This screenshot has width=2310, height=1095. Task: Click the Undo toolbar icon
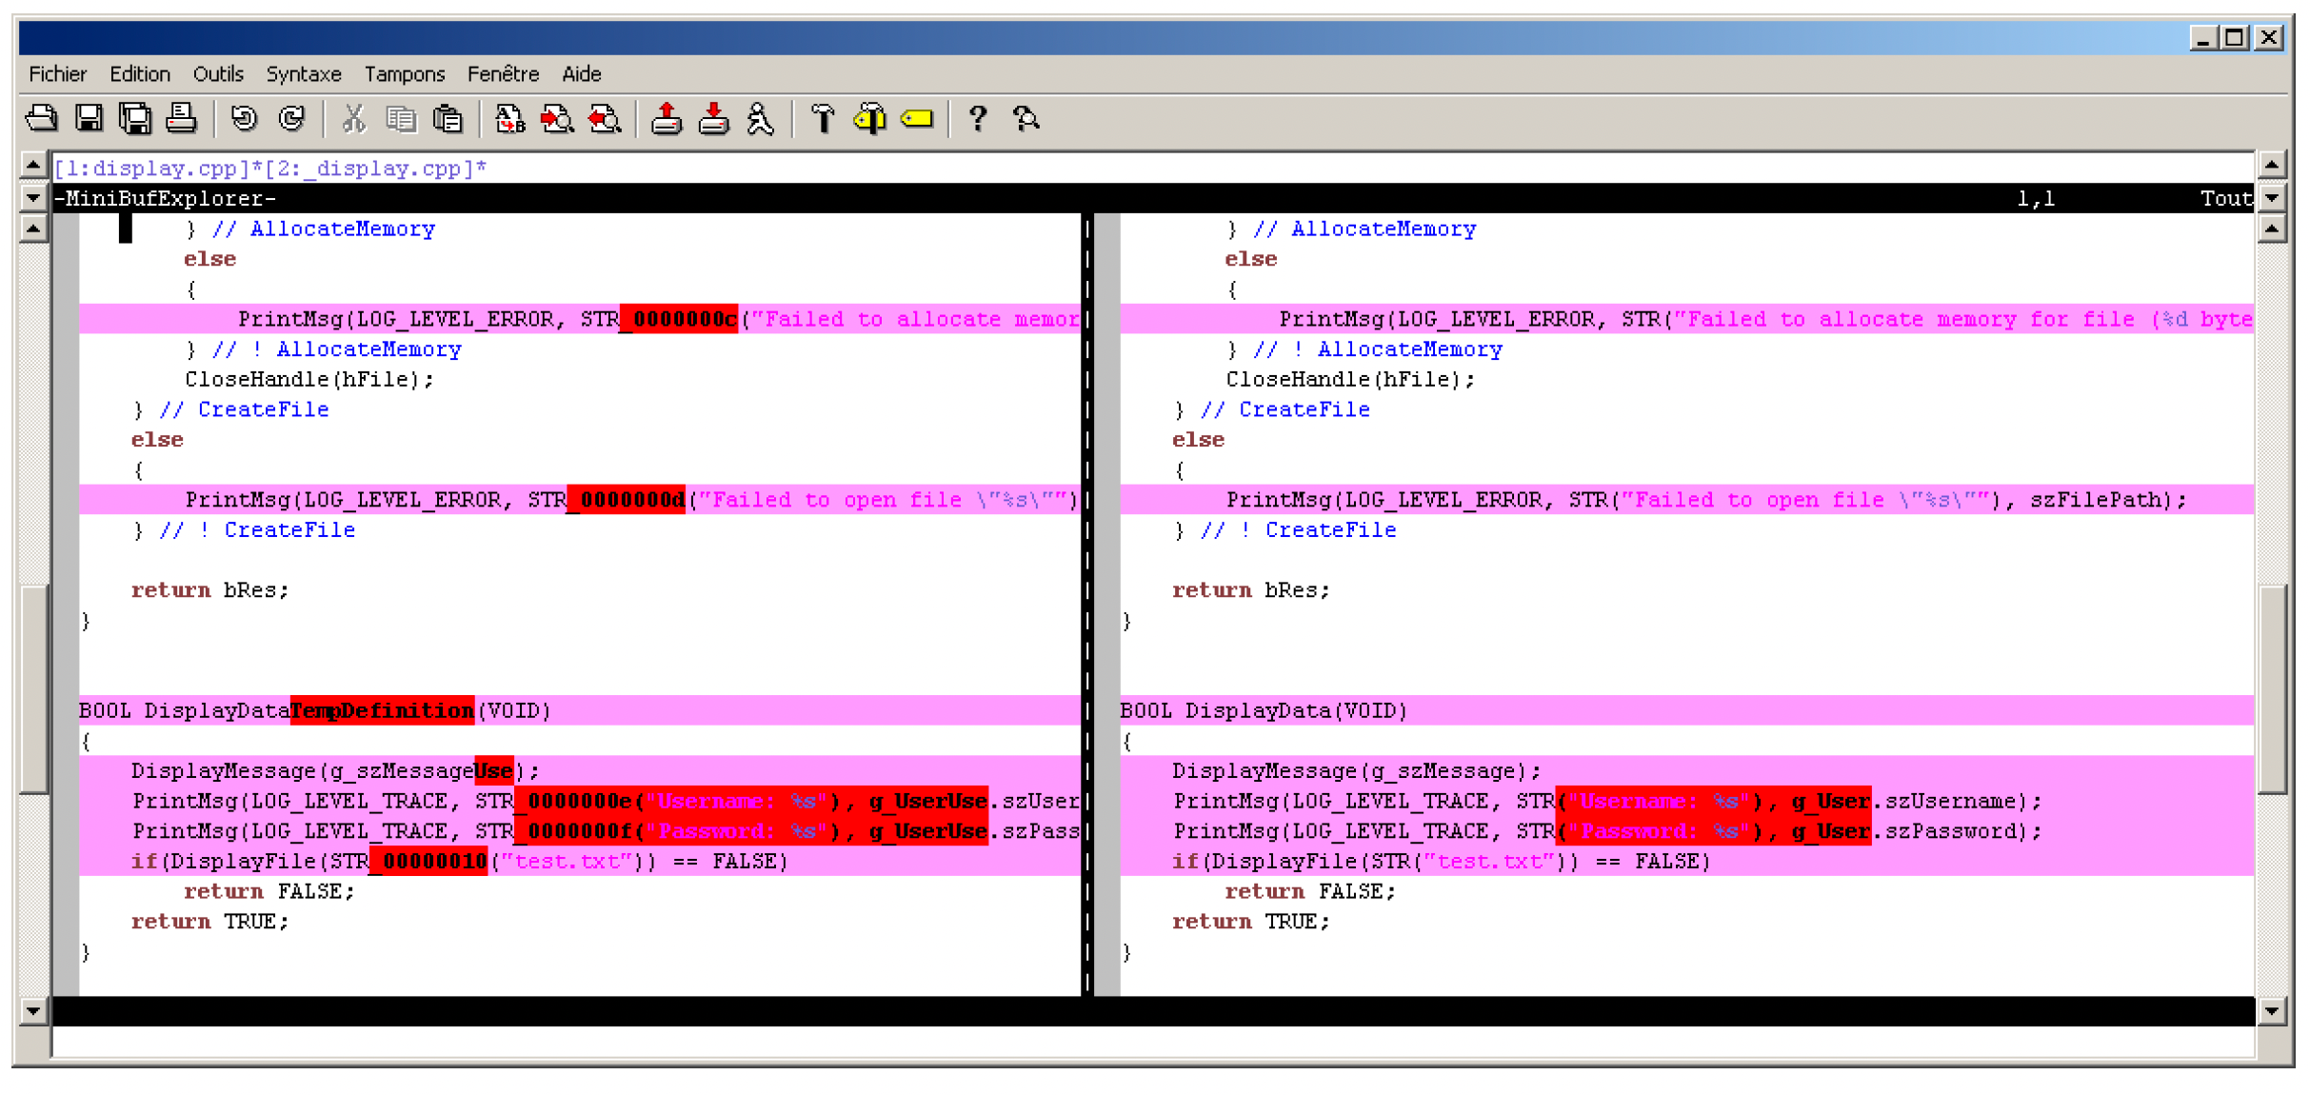244,119
